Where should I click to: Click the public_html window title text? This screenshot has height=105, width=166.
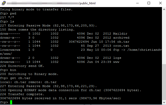(x=87, y=3)
